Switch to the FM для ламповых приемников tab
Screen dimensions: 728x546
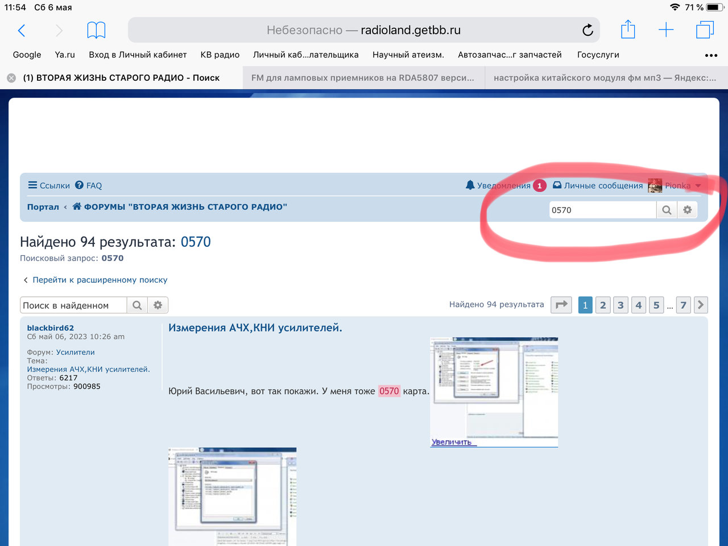tap(363, 78)
